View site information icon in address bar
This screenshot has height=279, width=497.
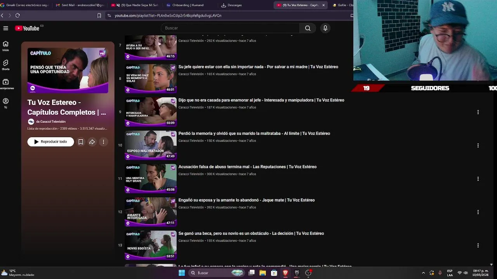click(x=109, y=15)
